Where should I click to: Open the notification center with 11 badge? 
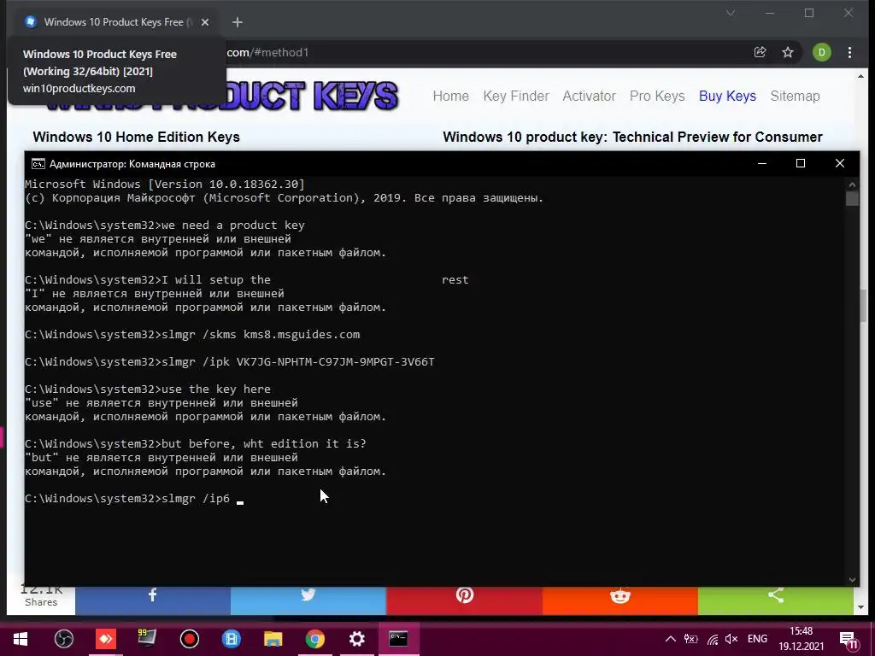(849, 639)
